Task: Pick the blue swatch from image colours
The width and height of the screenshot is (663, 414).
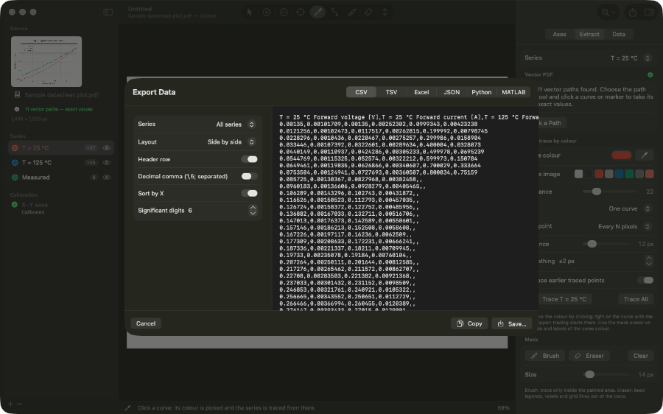Action: click(620, 174)
